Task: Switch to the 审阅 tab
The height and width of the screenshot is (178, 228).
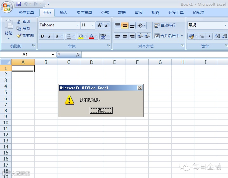Action: [x=139, y=13]
